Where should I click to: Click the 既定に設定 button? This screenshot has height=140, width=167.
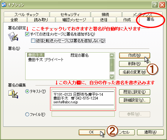[135, 92]
